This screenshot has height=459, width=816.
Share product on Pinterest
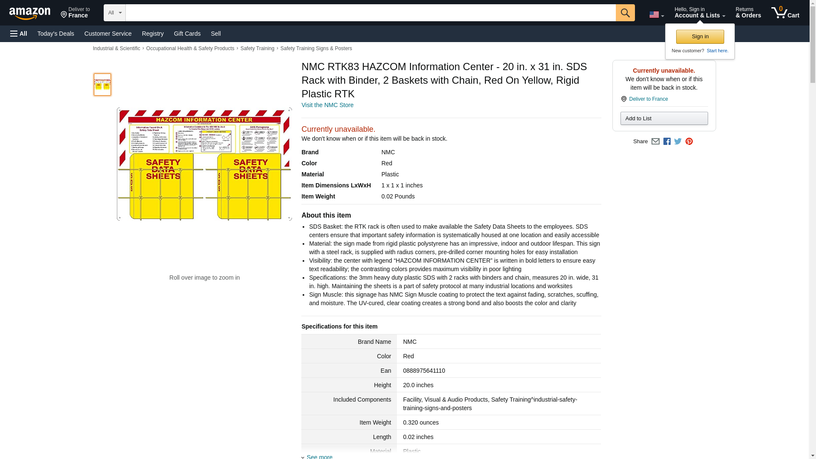[689, 142]
